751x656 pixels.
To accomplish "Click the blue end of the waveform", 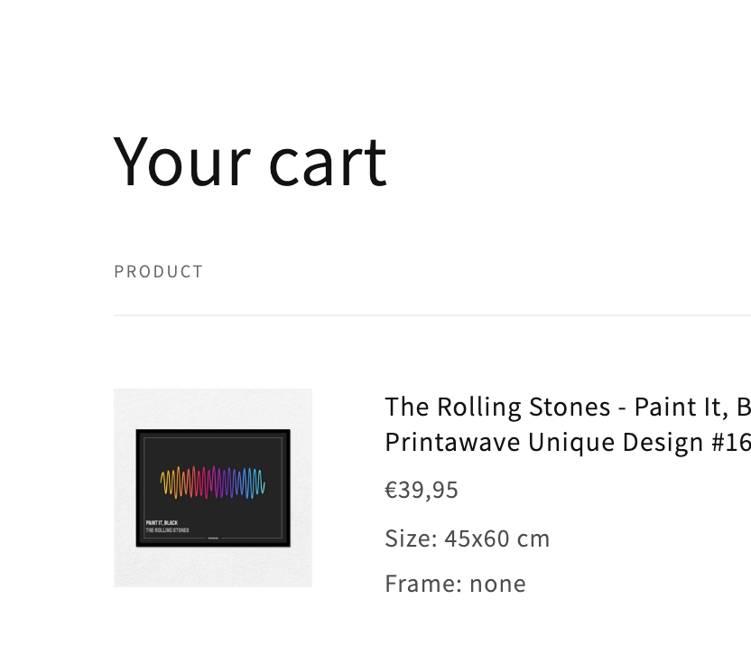I will click(260, 483).
